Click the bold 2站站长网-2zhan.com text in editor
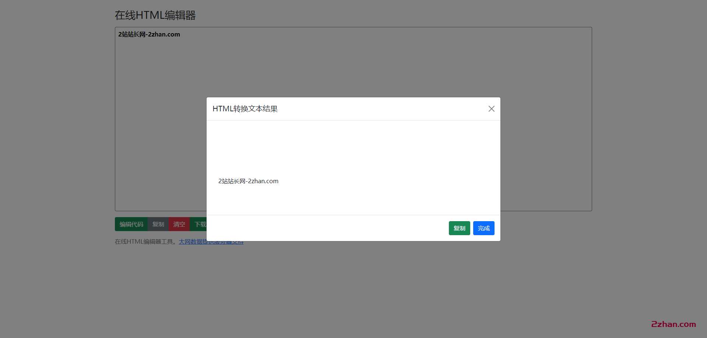Image resolution: width=707 pixels, height=338 pixels. click(x=149, y=34)
